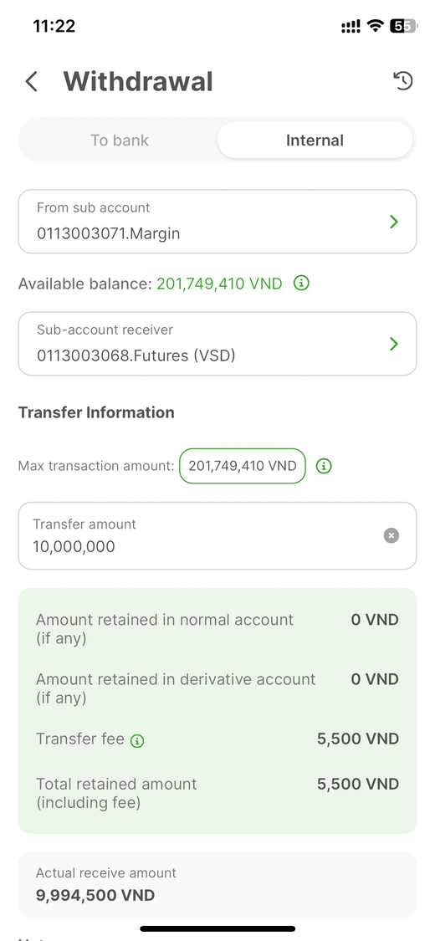The image size is (435, 941).
Task: Clear the Transfer amount with the X icon
Action: pyautogui.click(x=391, y=535)
